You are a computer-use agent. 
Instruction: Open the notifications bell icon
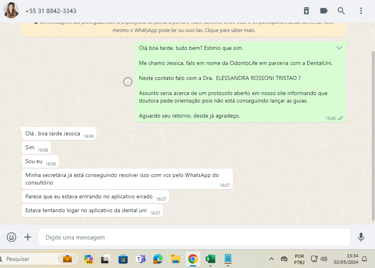point(364,259)
